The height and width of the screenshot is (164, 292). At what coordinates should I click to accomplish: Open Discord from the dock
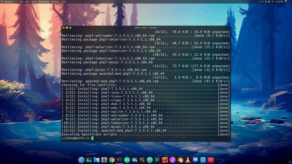[x=195, y=160]
